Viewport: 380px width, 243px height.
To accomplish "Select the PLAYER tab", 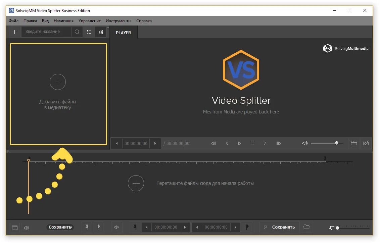I will click(123, 33).
